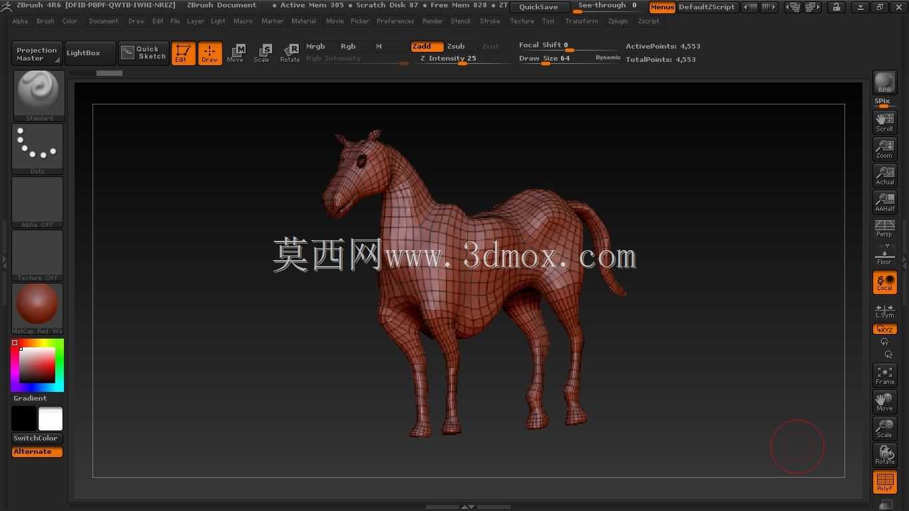Enable M material mode
This screenshot has height=511, width=909.
click(379, 47)
